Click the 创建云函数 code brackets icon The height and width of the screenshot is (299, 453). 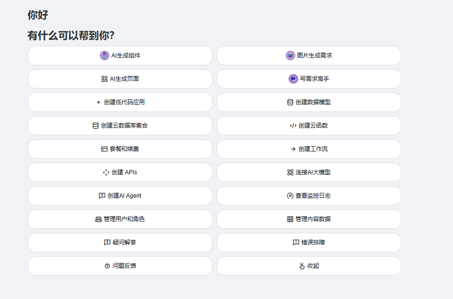293,126
